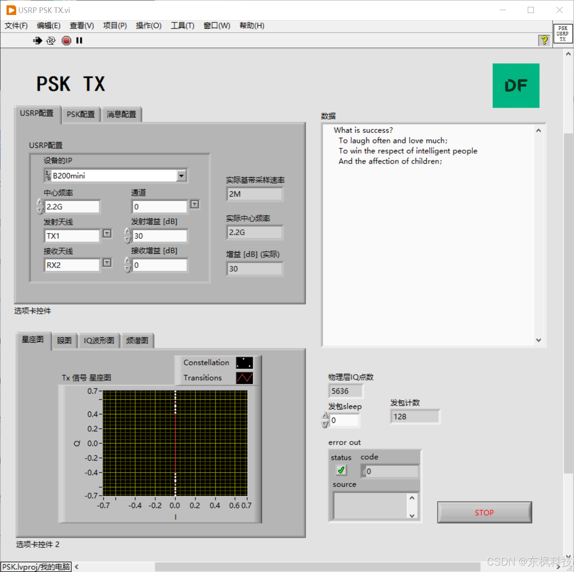Screen dimensions: 574x572
Task: Click the source box scroll down arrow
Action: tap(412, 516)
